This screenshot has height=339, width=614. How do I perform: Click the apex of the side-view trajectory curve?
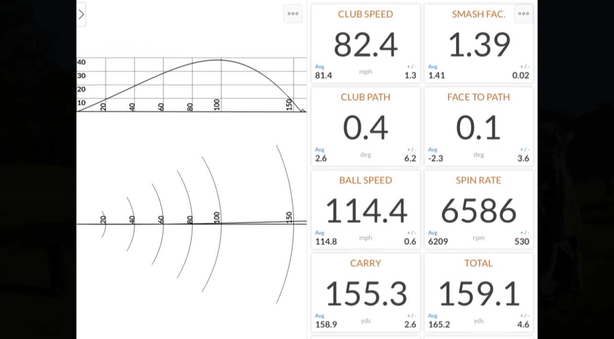[x=219, y=60]
